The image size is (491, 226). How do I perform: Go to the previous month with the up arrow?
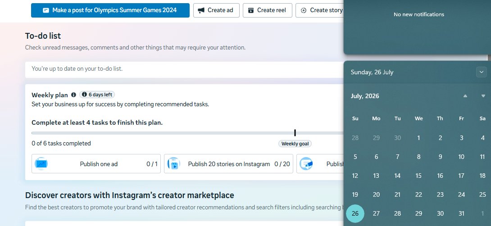[x=465, y=96]
